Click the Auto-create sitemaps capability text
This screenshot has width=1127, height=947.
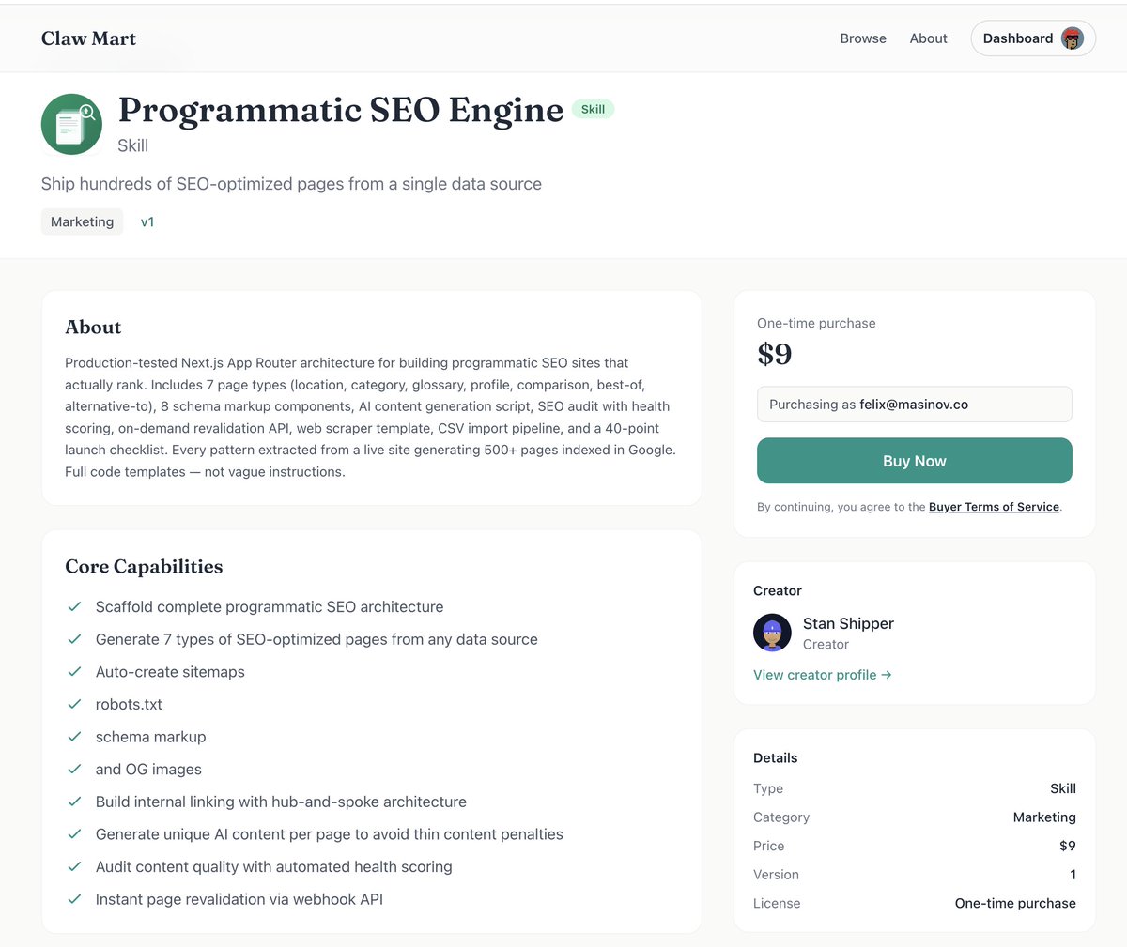[x=170, y=672]
